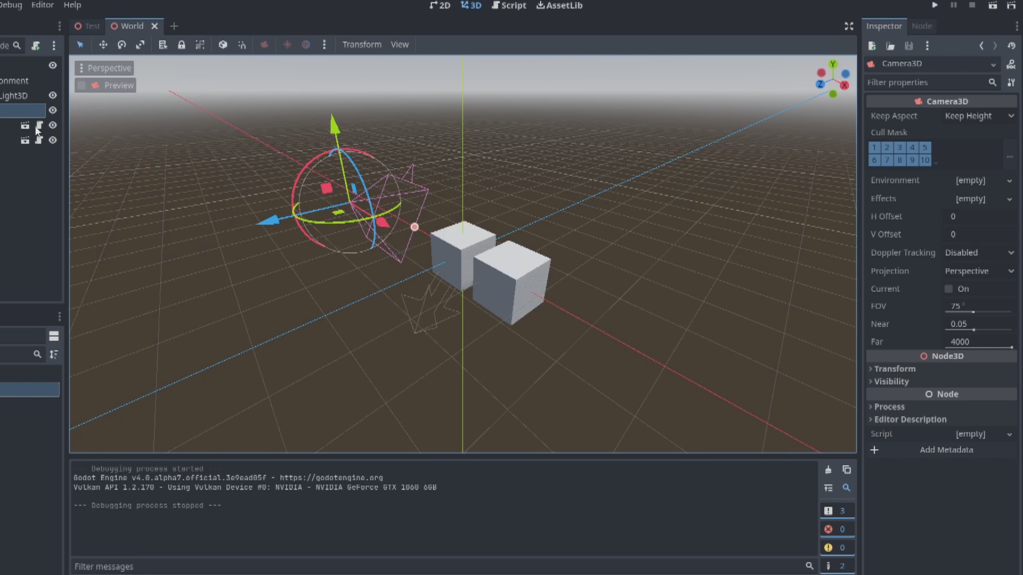Save the current Camera3D resource
Image resolution: width=1023 pixels, height=575 pixels.
click(x=909, y=46)
